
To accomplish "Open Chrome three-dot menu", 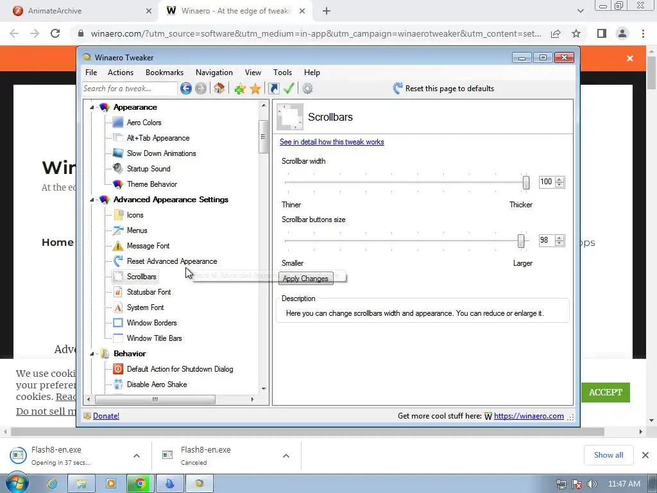I will 643,33.
